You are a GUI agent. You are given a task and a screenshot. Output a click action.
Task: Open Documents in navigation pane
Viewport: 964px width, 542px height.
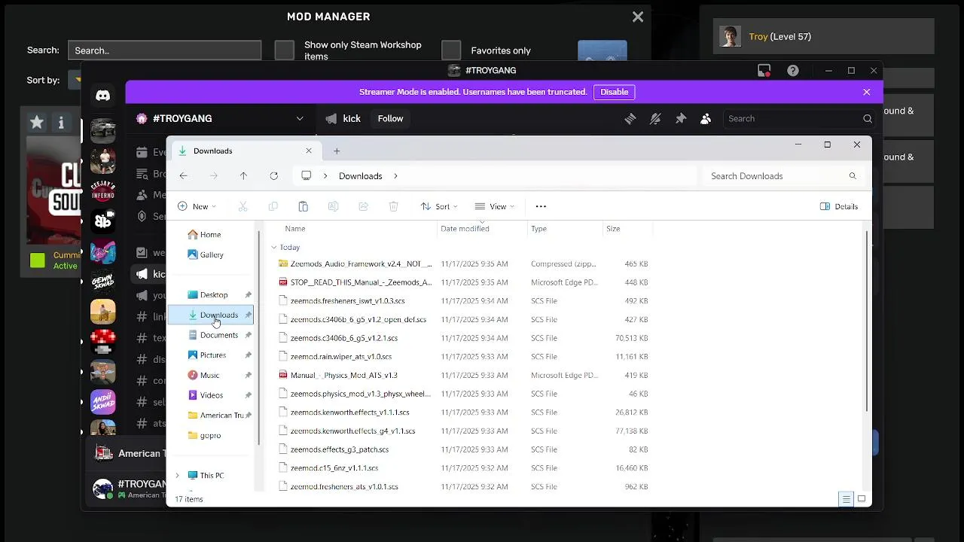coord(213,335)
